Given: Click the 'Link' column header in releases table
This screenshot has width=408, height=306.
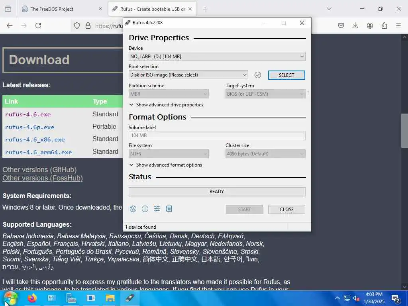Looking at the screenshot, I should click(x=11, y=102).
